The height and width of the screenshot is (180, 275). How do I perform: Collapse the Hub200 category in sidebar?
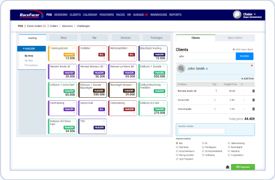click(x=31, y=49)
